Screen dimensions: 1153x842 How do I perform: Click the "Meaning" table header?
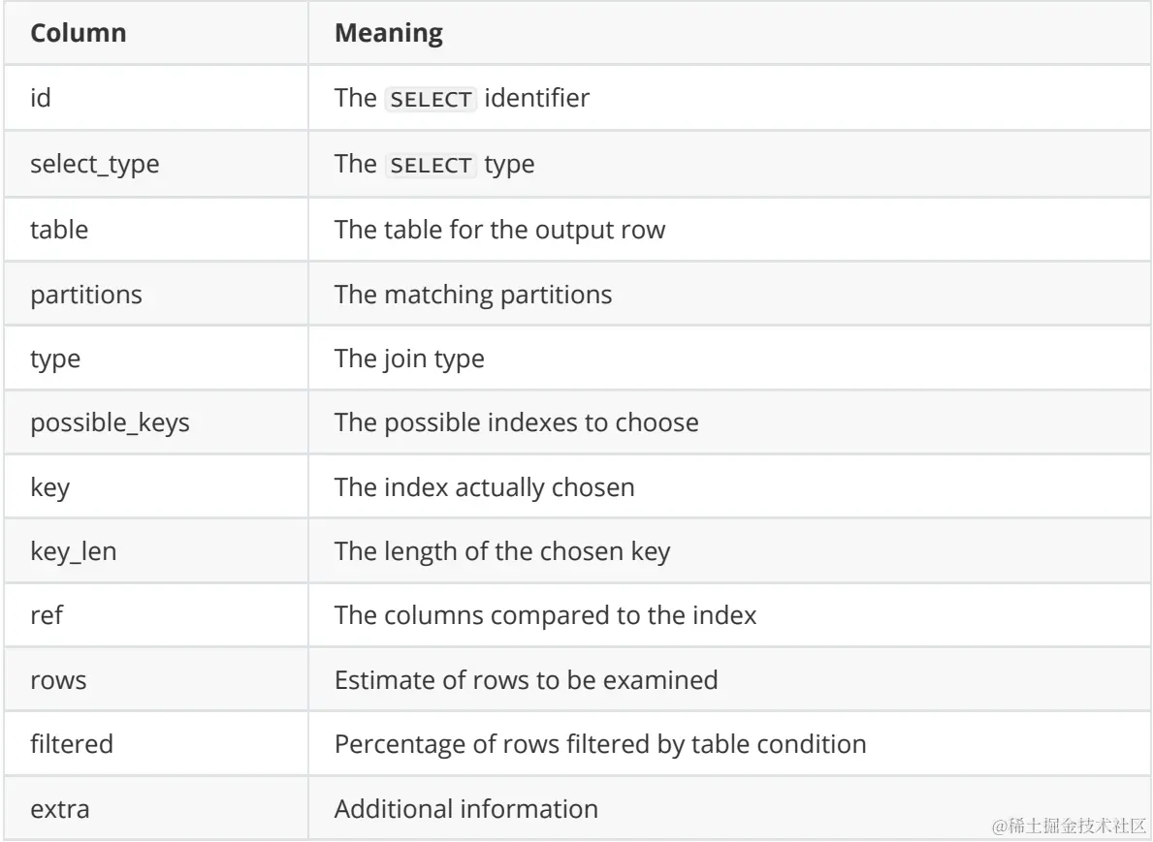coord(388,35)
